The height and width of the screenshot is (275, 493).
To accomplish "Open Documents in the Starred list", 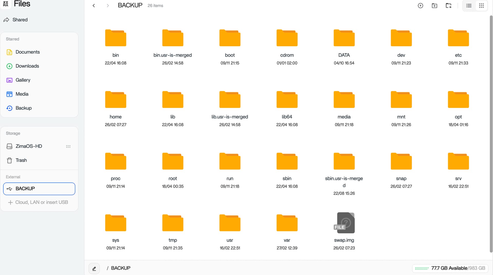I will coord(27,52).
